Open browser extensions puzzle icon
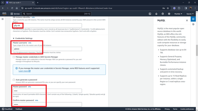The image size is (198, 111). coord(179,8)
